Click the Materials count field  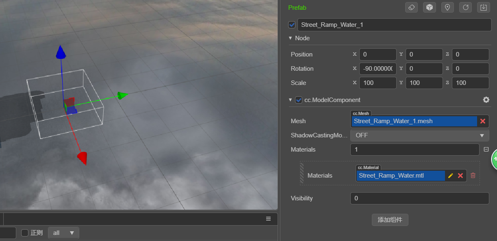click(415, 150)
